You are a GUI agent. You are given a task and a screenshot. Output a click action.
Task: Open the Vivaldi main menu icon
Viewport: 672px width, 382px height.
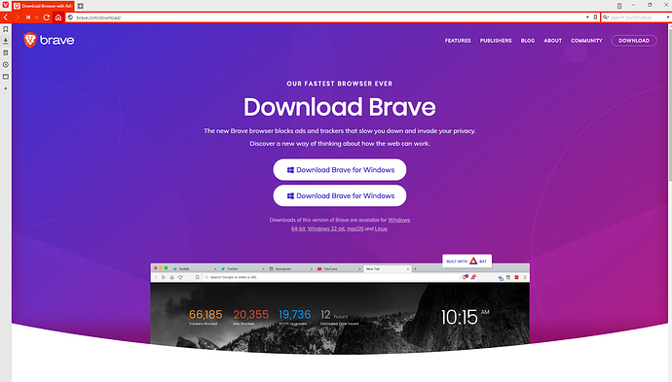pos(6,5)
